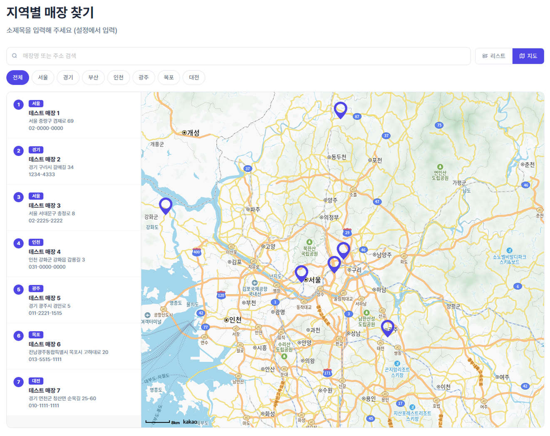The width and height of the screenshot is (550, 436).
Task: Click the 8km map scale bar
Action: [x=158, y=422]
